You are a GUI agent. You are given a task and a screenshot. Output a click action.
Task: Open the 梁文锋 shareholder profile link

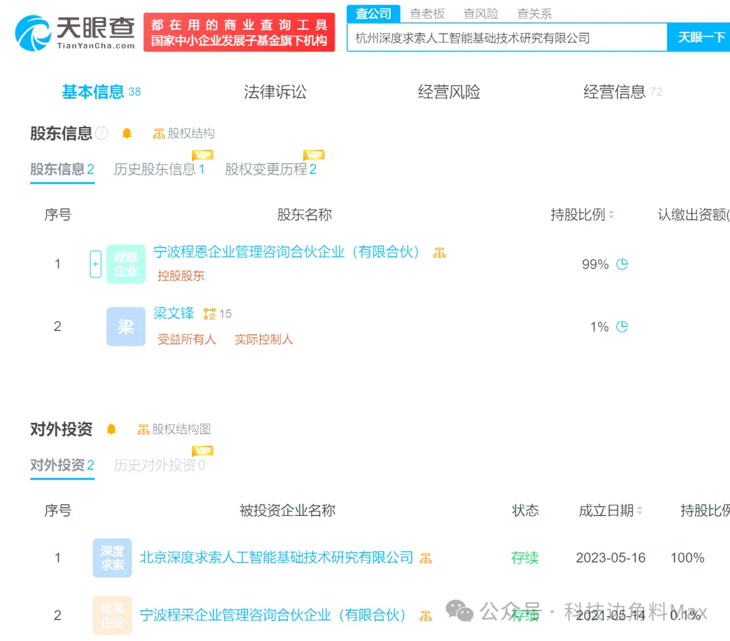tap(174, 313)
